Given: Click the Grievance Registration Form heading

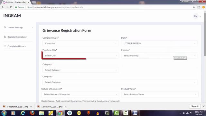Looking at the screenshot, I should point(67,31).
